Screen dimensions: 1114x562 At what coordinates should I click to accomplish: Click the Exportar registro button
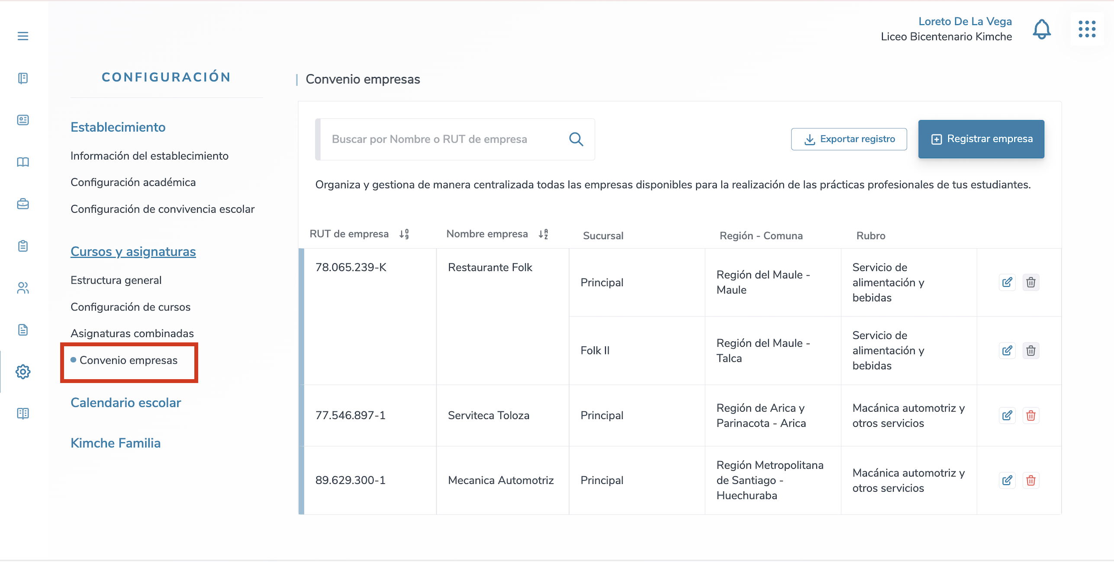(849, 139)
